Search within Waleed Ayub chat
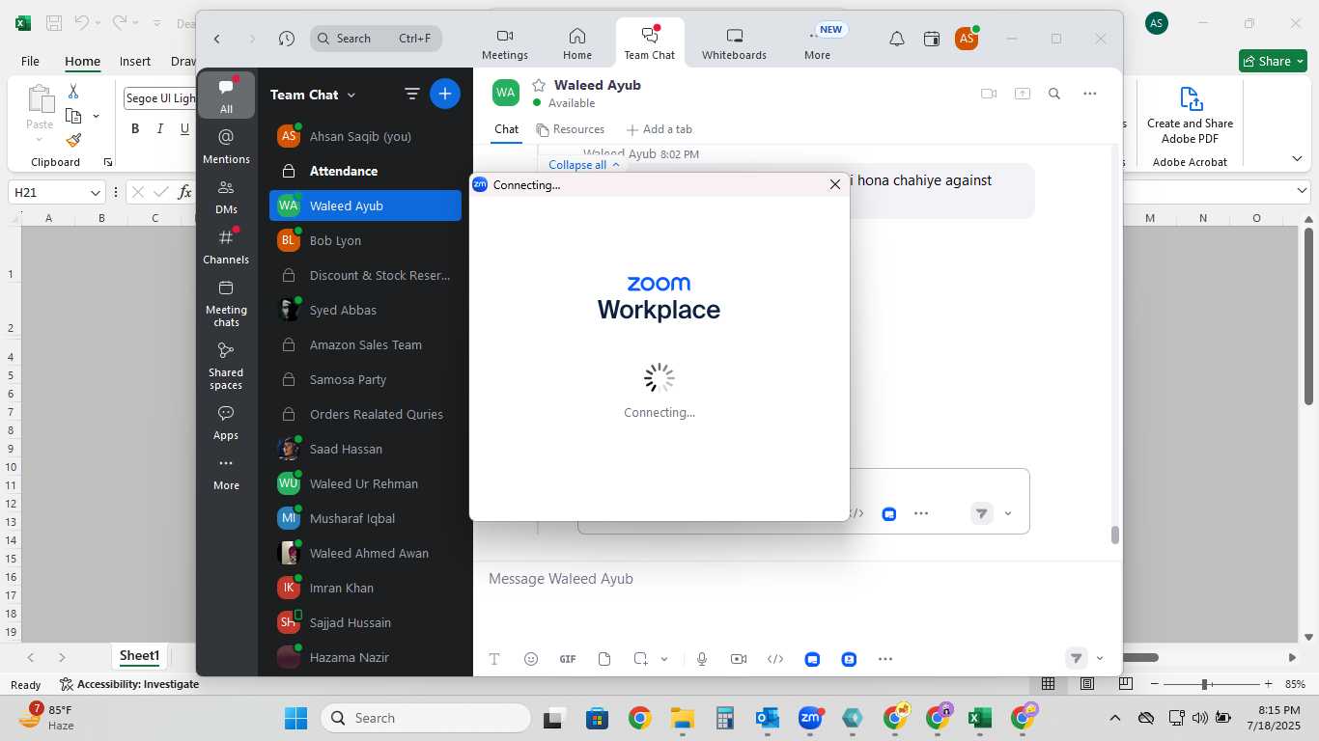The height and width of the screenshot is (741, 1319). pyautogui.click(x=1054, y=94)
